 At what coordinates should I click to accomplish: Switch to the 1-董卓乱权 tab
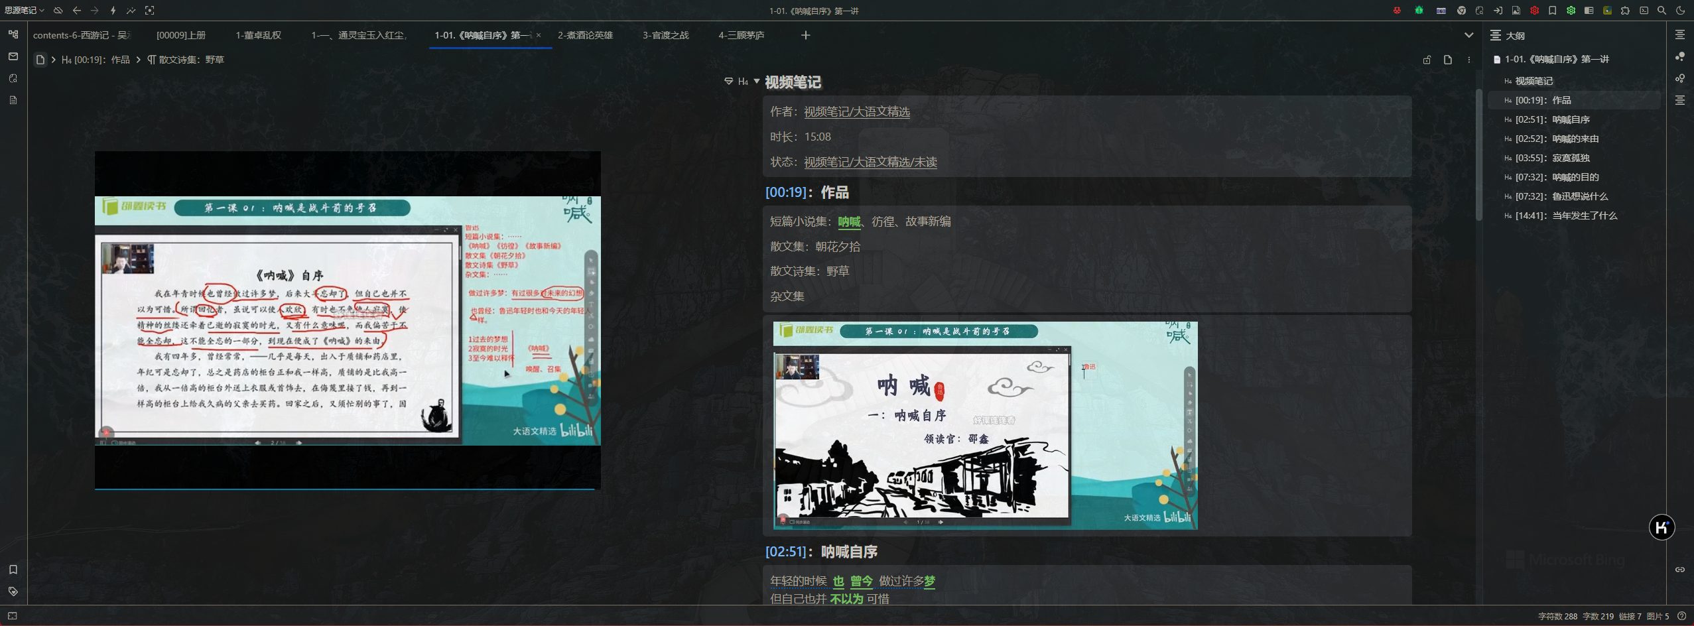coord(259,35)
